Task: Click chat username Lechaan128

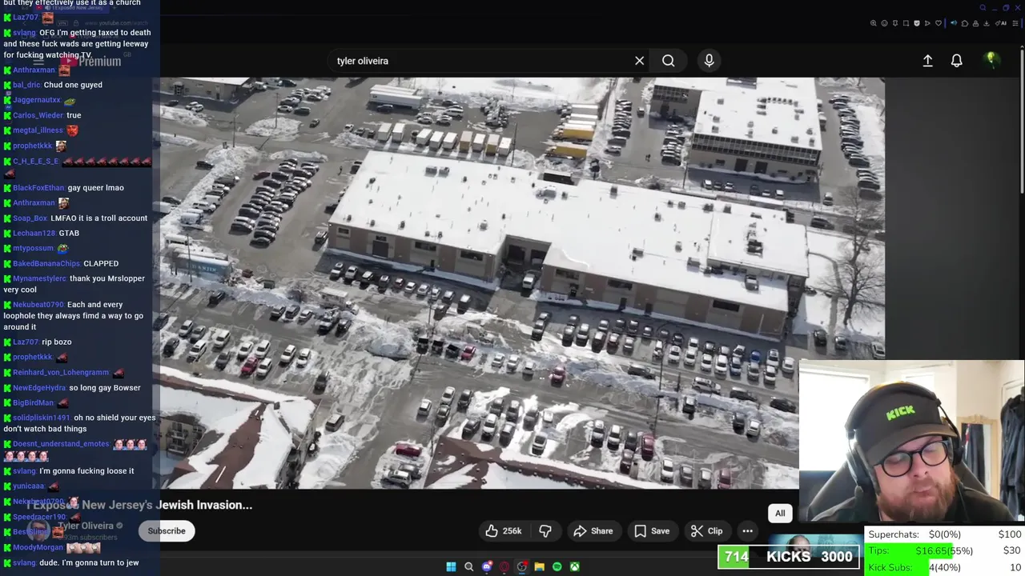Action: point(34,234)
